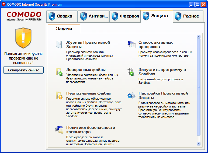Click description 'Управление локальной базой данных'
This screenshot has height=153, width=208.
(x=92, y=78)
